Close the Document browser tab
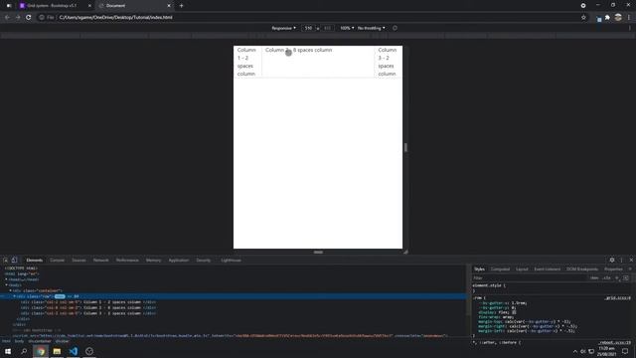This screenshot has width=636, height=358. pyautogui.click(x=169, y=6)
